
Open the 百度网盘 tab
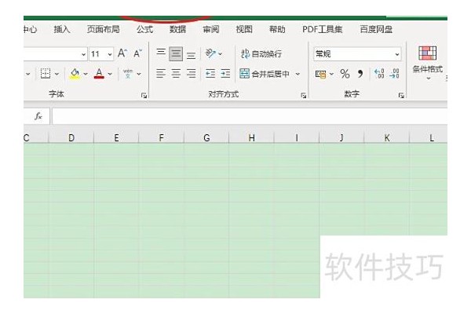pos(376,30)
